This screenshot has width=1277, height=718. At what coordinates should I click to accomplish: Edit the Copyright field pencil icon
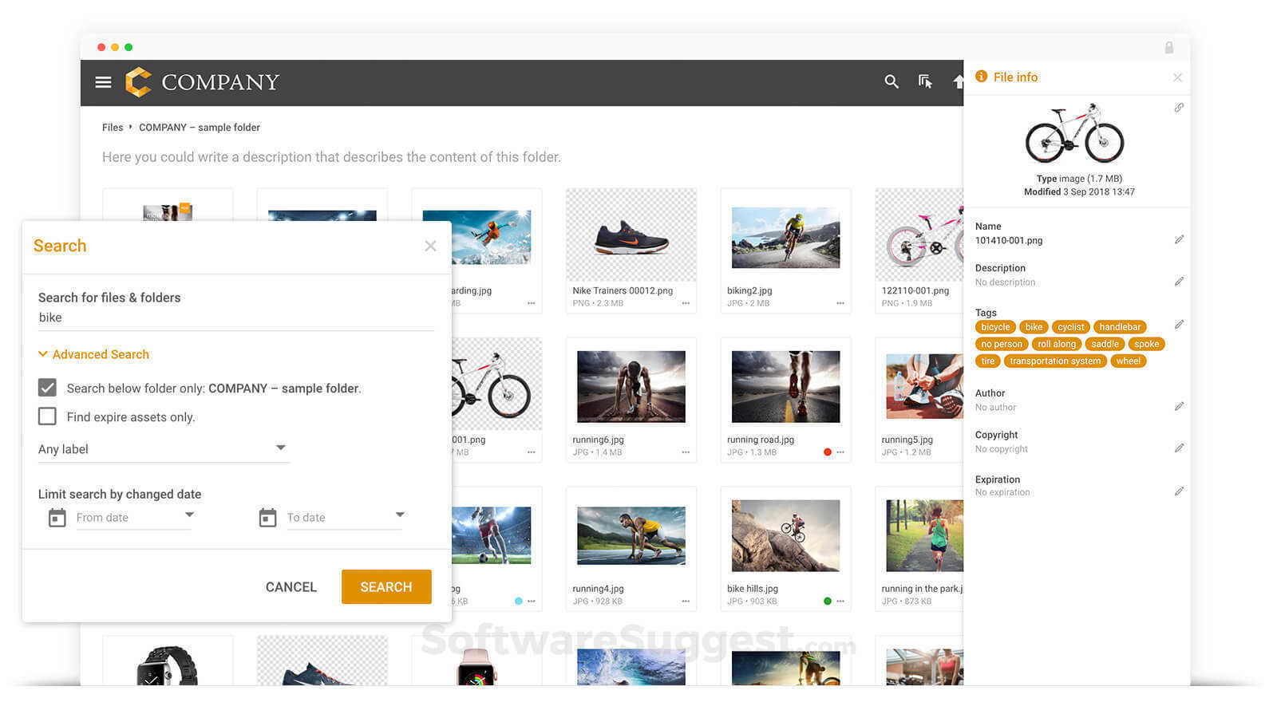[x=1179, y=448]
